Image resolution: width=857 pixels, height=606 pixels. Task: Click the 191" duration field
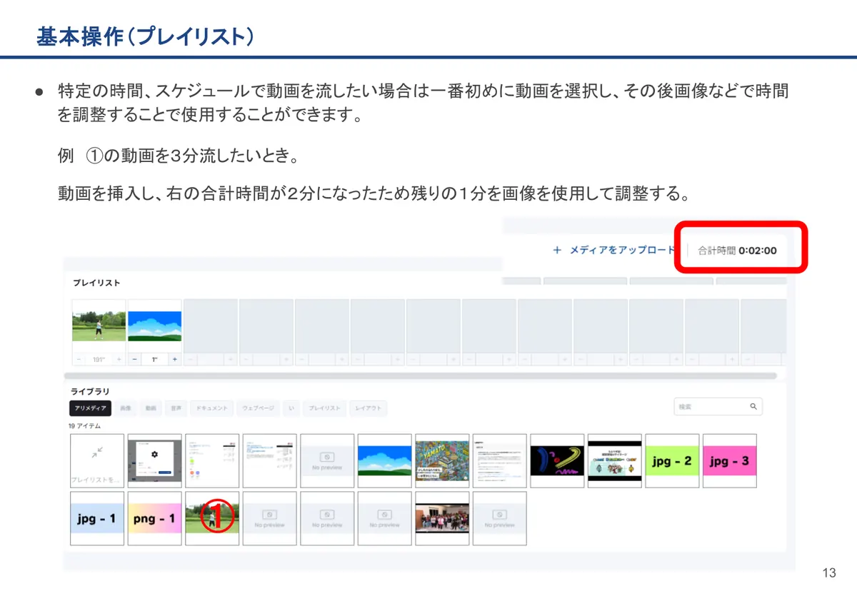pos(99,359)
